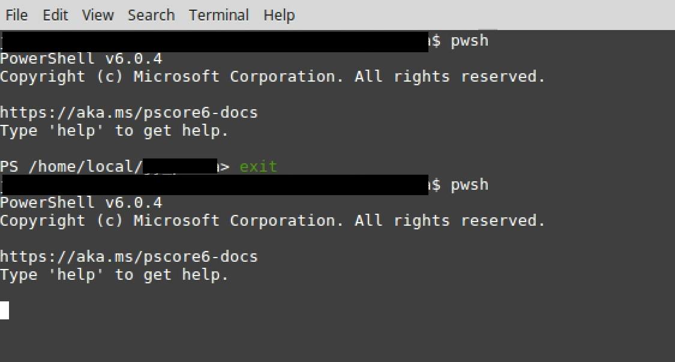Click the first pscore6-docs URL
675x362 pixels.
[128, 112]
